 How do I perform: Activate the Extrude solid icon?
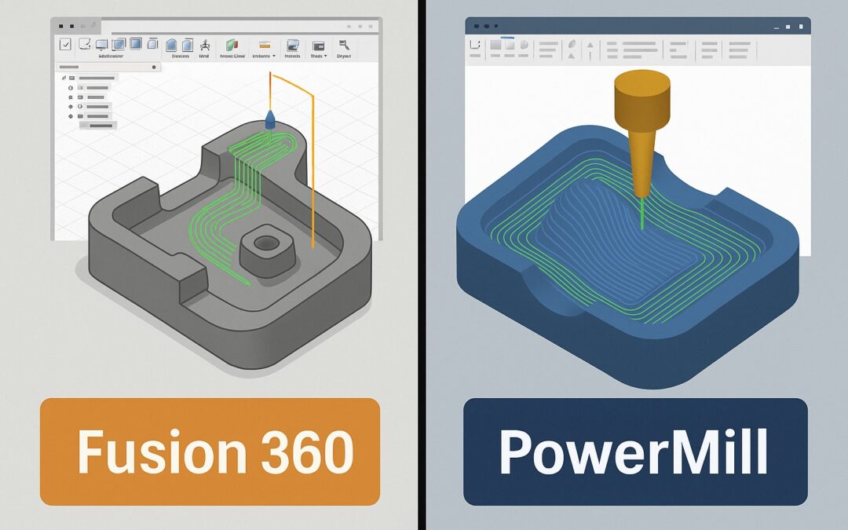pyautogui.click(x=172, y=46)
